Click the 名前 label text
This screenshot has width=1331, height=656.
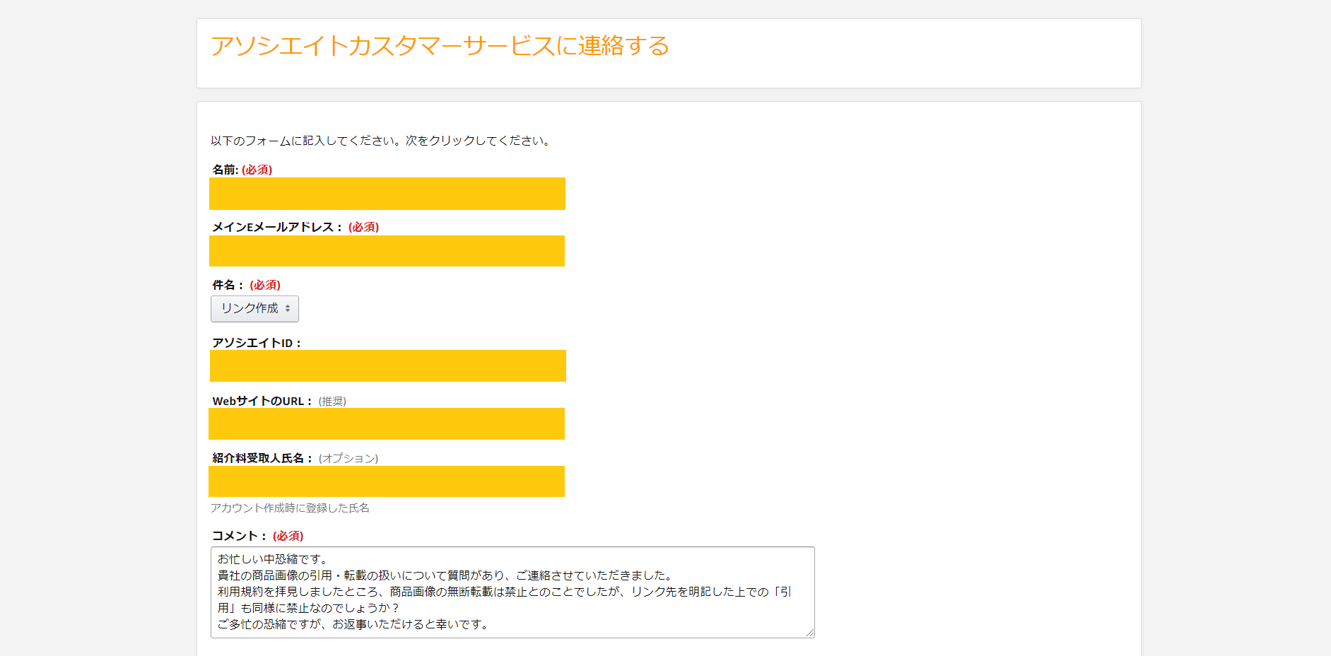pos(225,170)
